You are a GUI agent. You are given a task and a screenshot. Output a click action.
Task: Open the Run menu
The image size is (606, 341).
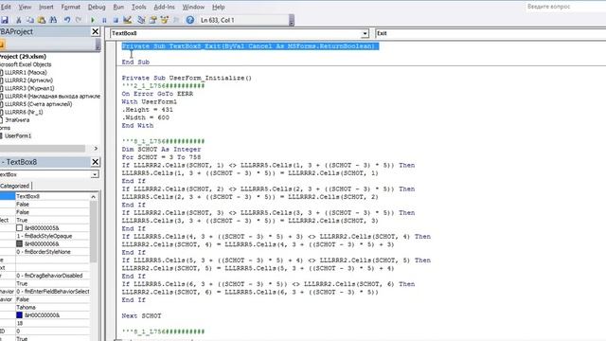pyautogui.click(x=118, y=7)
